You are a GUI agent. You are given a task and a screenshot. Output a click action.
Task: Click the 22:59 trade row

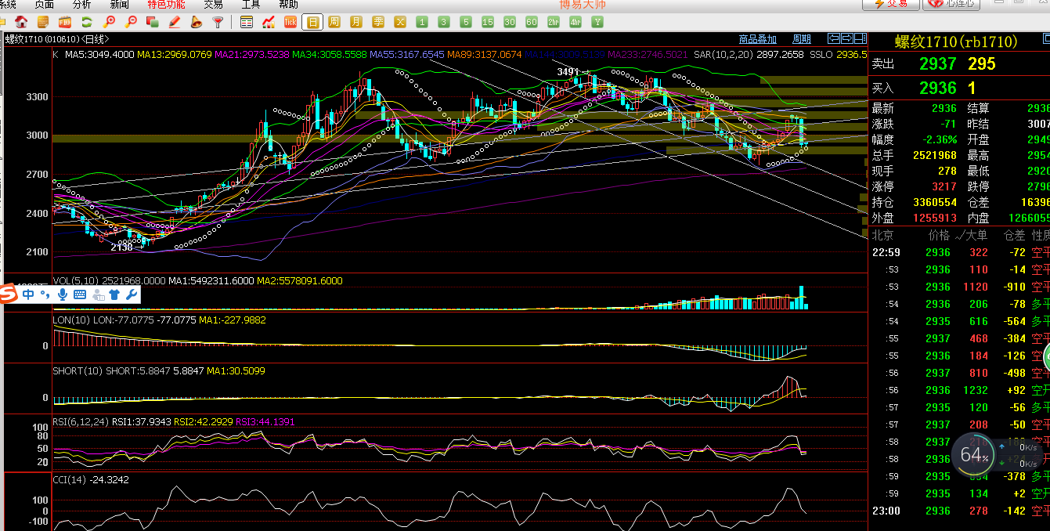coord(959,252)
